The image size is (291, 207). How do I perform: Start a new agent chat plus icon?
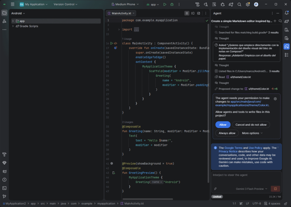click(275, 21)
